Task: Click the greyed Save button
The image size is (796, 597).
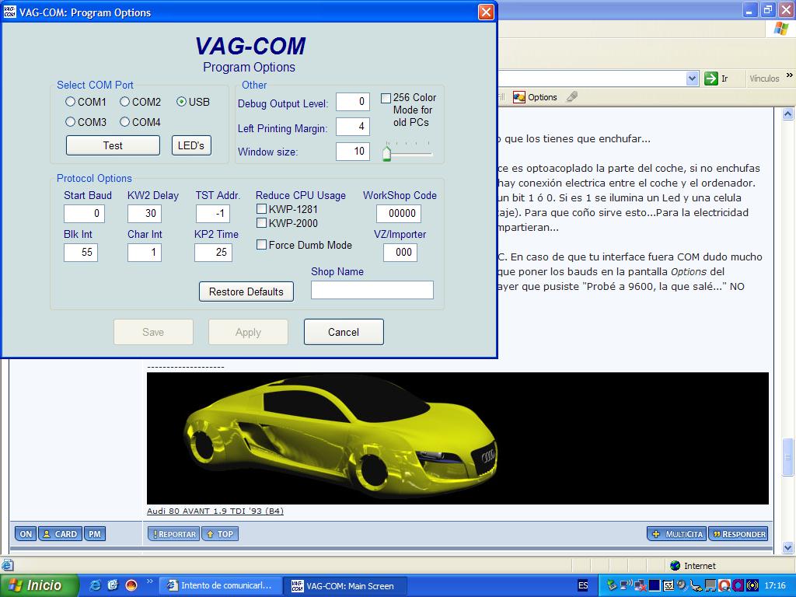Action: (x=153, y=332)
